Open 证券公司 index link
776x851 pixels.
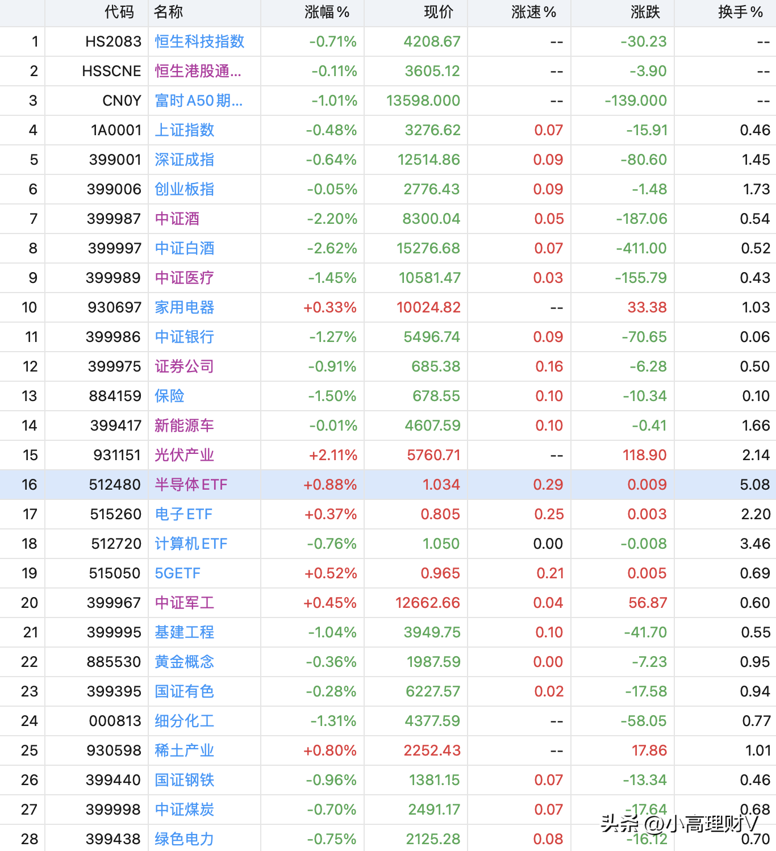[x=185, y=366]
